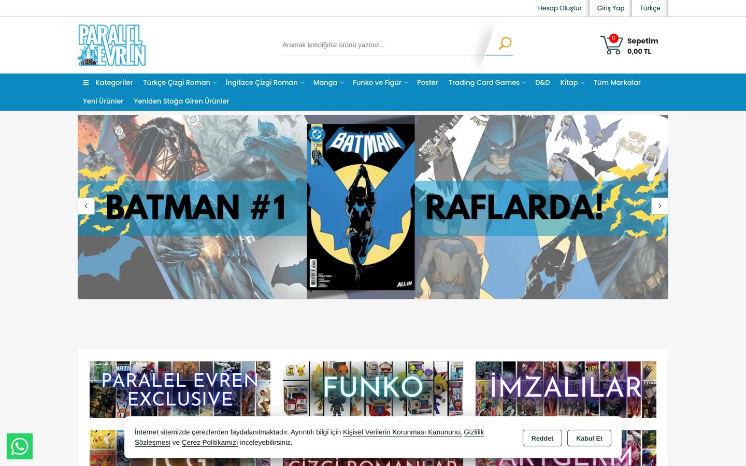Click the product search input field
The image size is (746, 466).
pyautogui.click(x=383, y=45)
